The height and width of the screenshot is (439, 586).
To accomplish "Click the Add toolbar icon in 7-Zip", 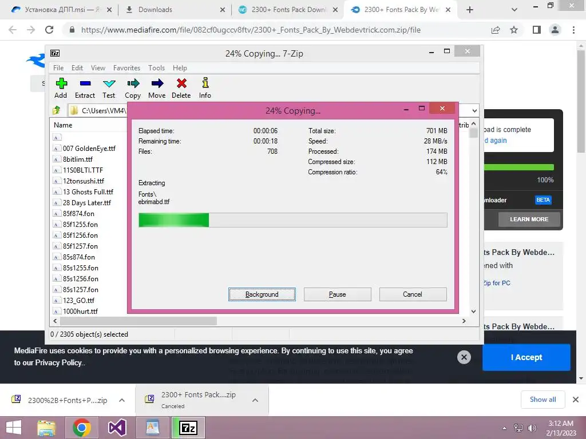I will pyautogui.click(x=61, y=88).
